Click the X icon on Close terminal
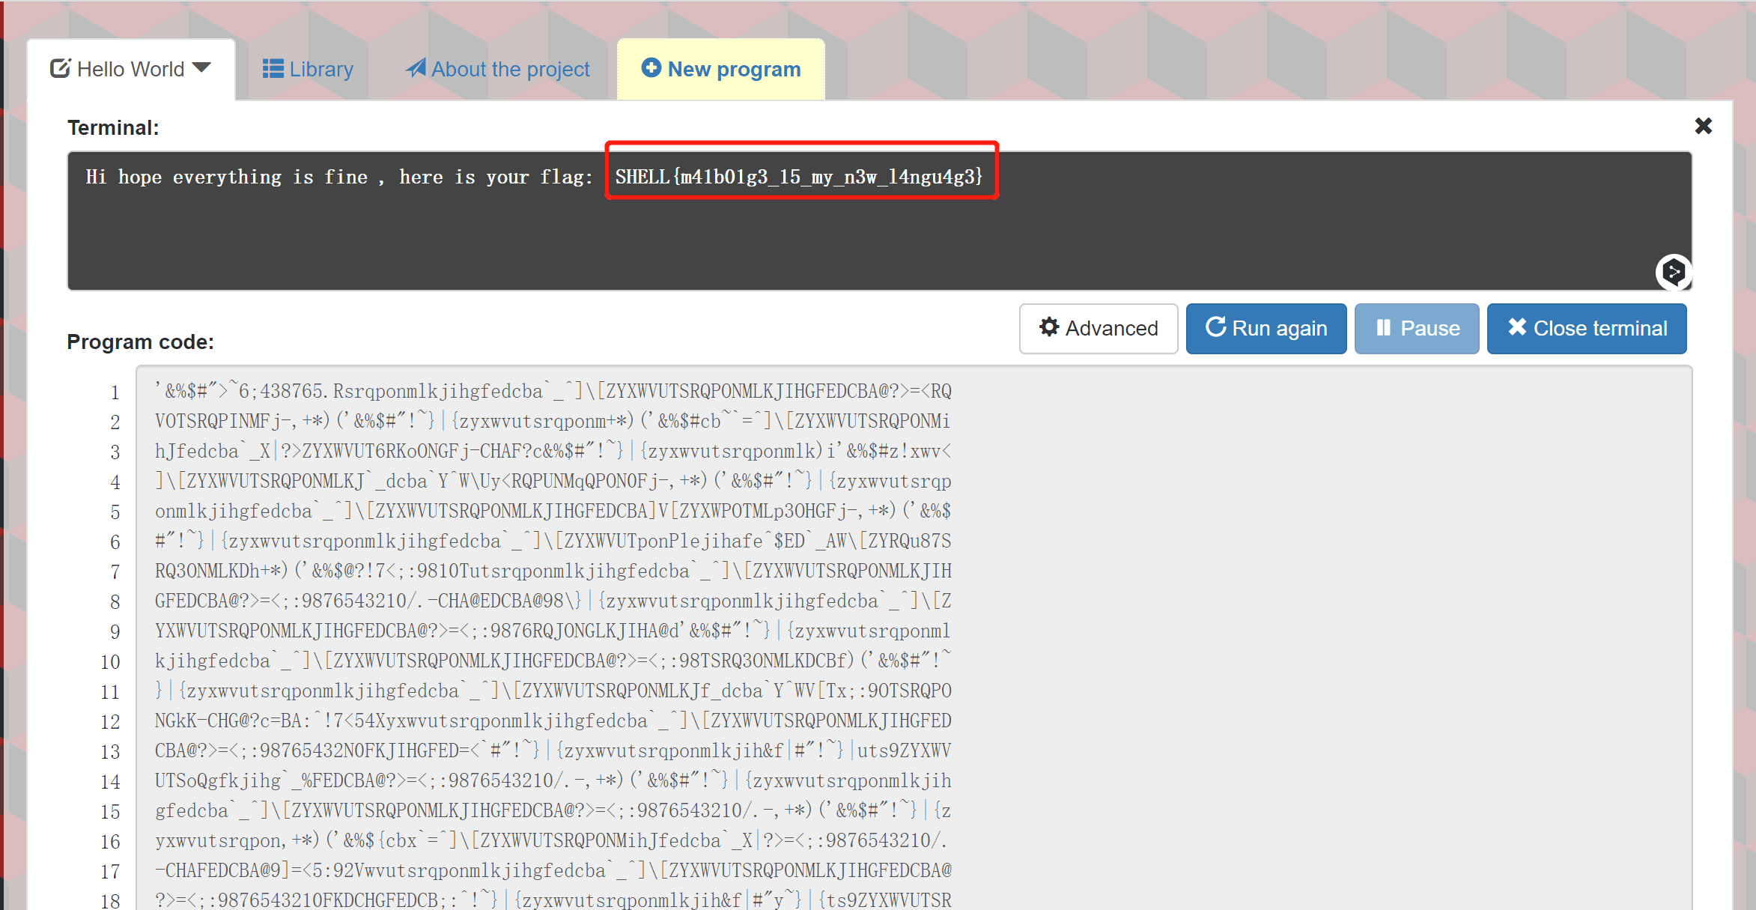The image size is (1756, 910). tap(1517, 327)
